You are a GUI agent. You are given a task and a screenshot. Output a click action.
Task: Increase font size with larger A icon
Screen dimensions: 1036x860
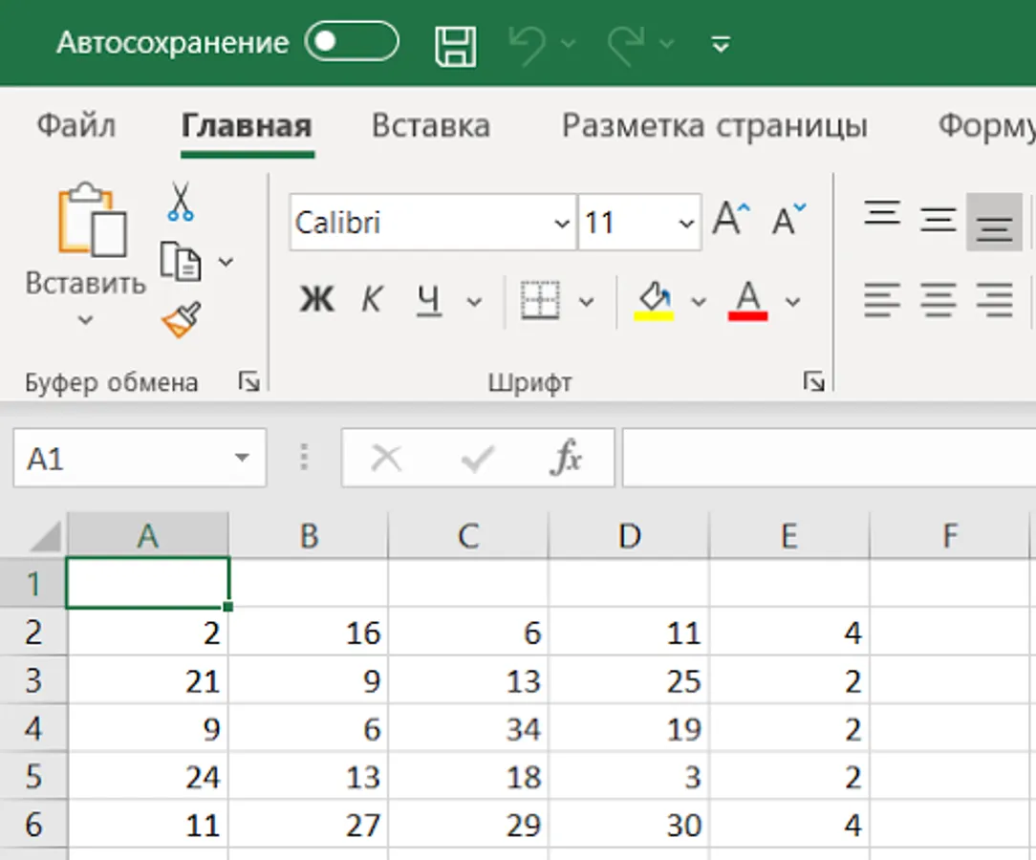click(731, 220)
